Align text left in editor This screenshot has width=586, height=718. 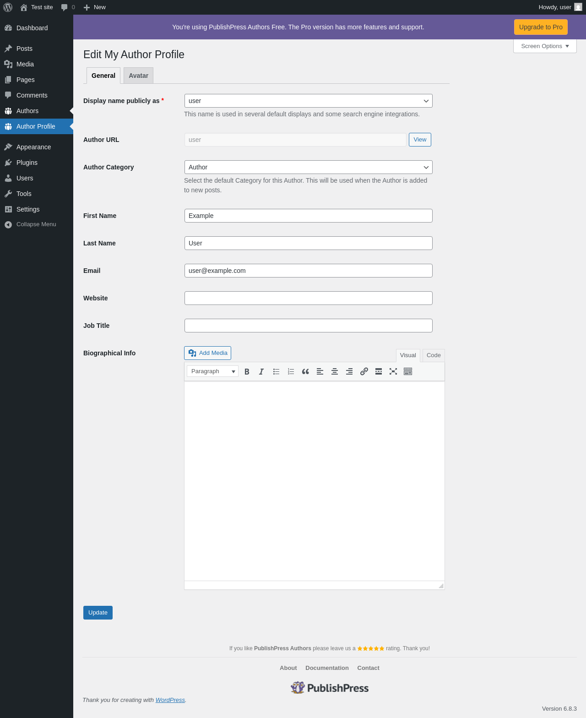point(320,371)
